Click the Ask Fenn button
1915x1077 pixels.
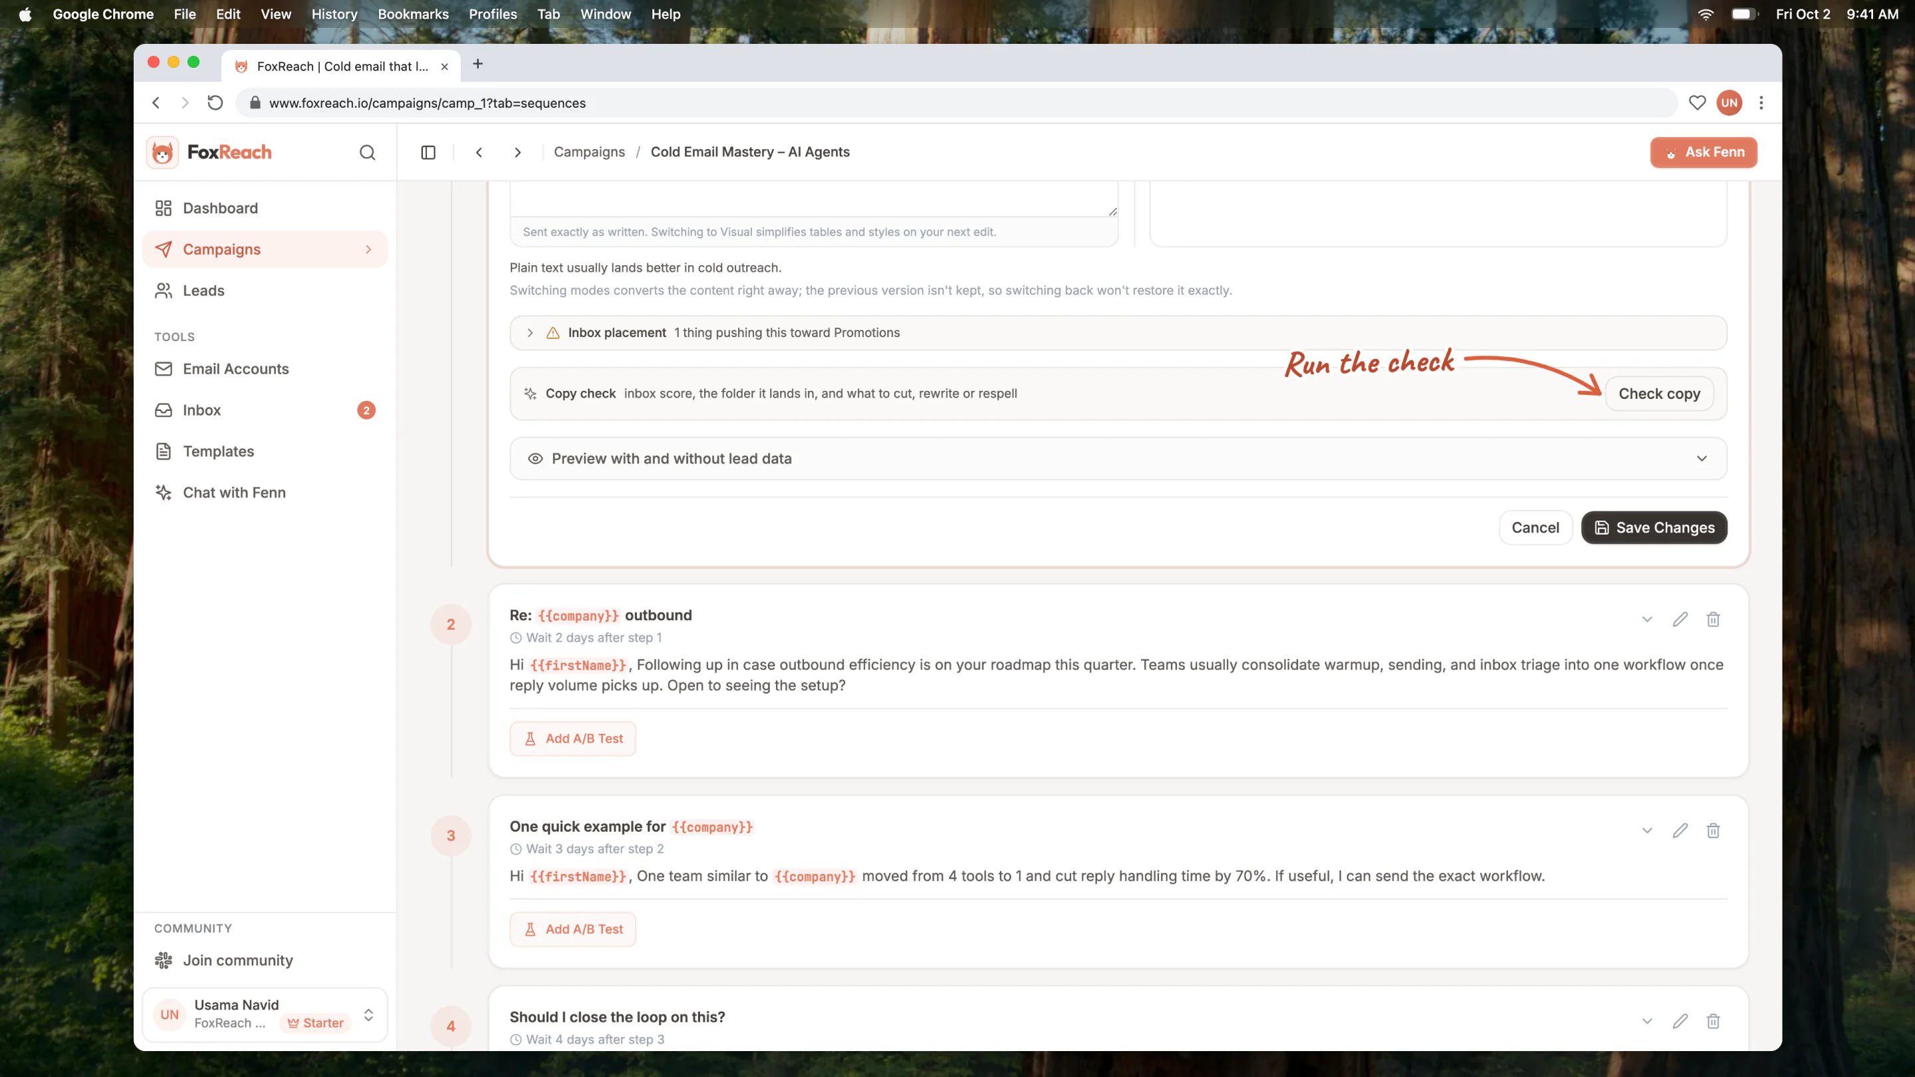(x=1704, y=152)
